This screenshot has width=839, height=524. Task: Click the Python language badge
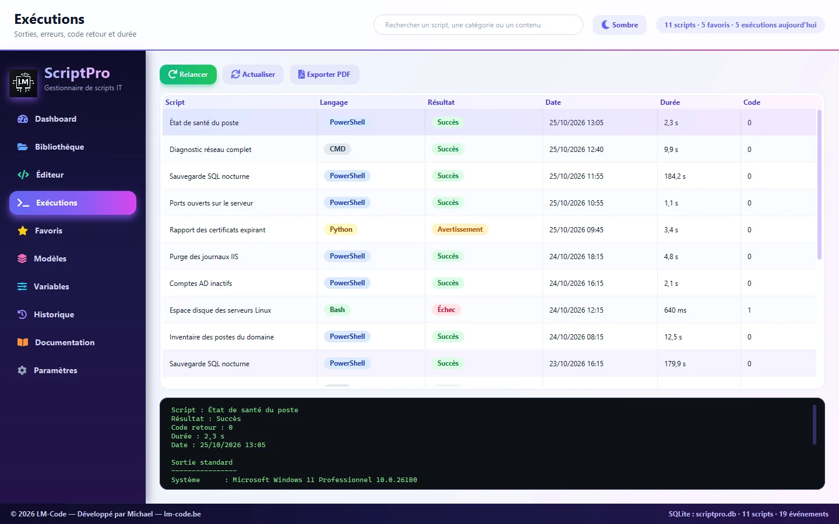(x=341, y=229)
